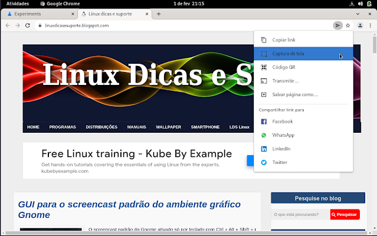Open a new tab with plus button
Screen dimensions: 377x236
[159, 14]
